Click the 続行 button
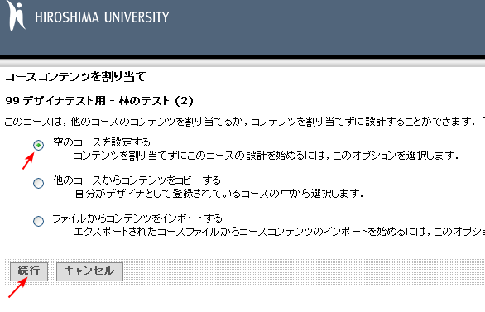The image size is (485, 312). coord(29,271)
